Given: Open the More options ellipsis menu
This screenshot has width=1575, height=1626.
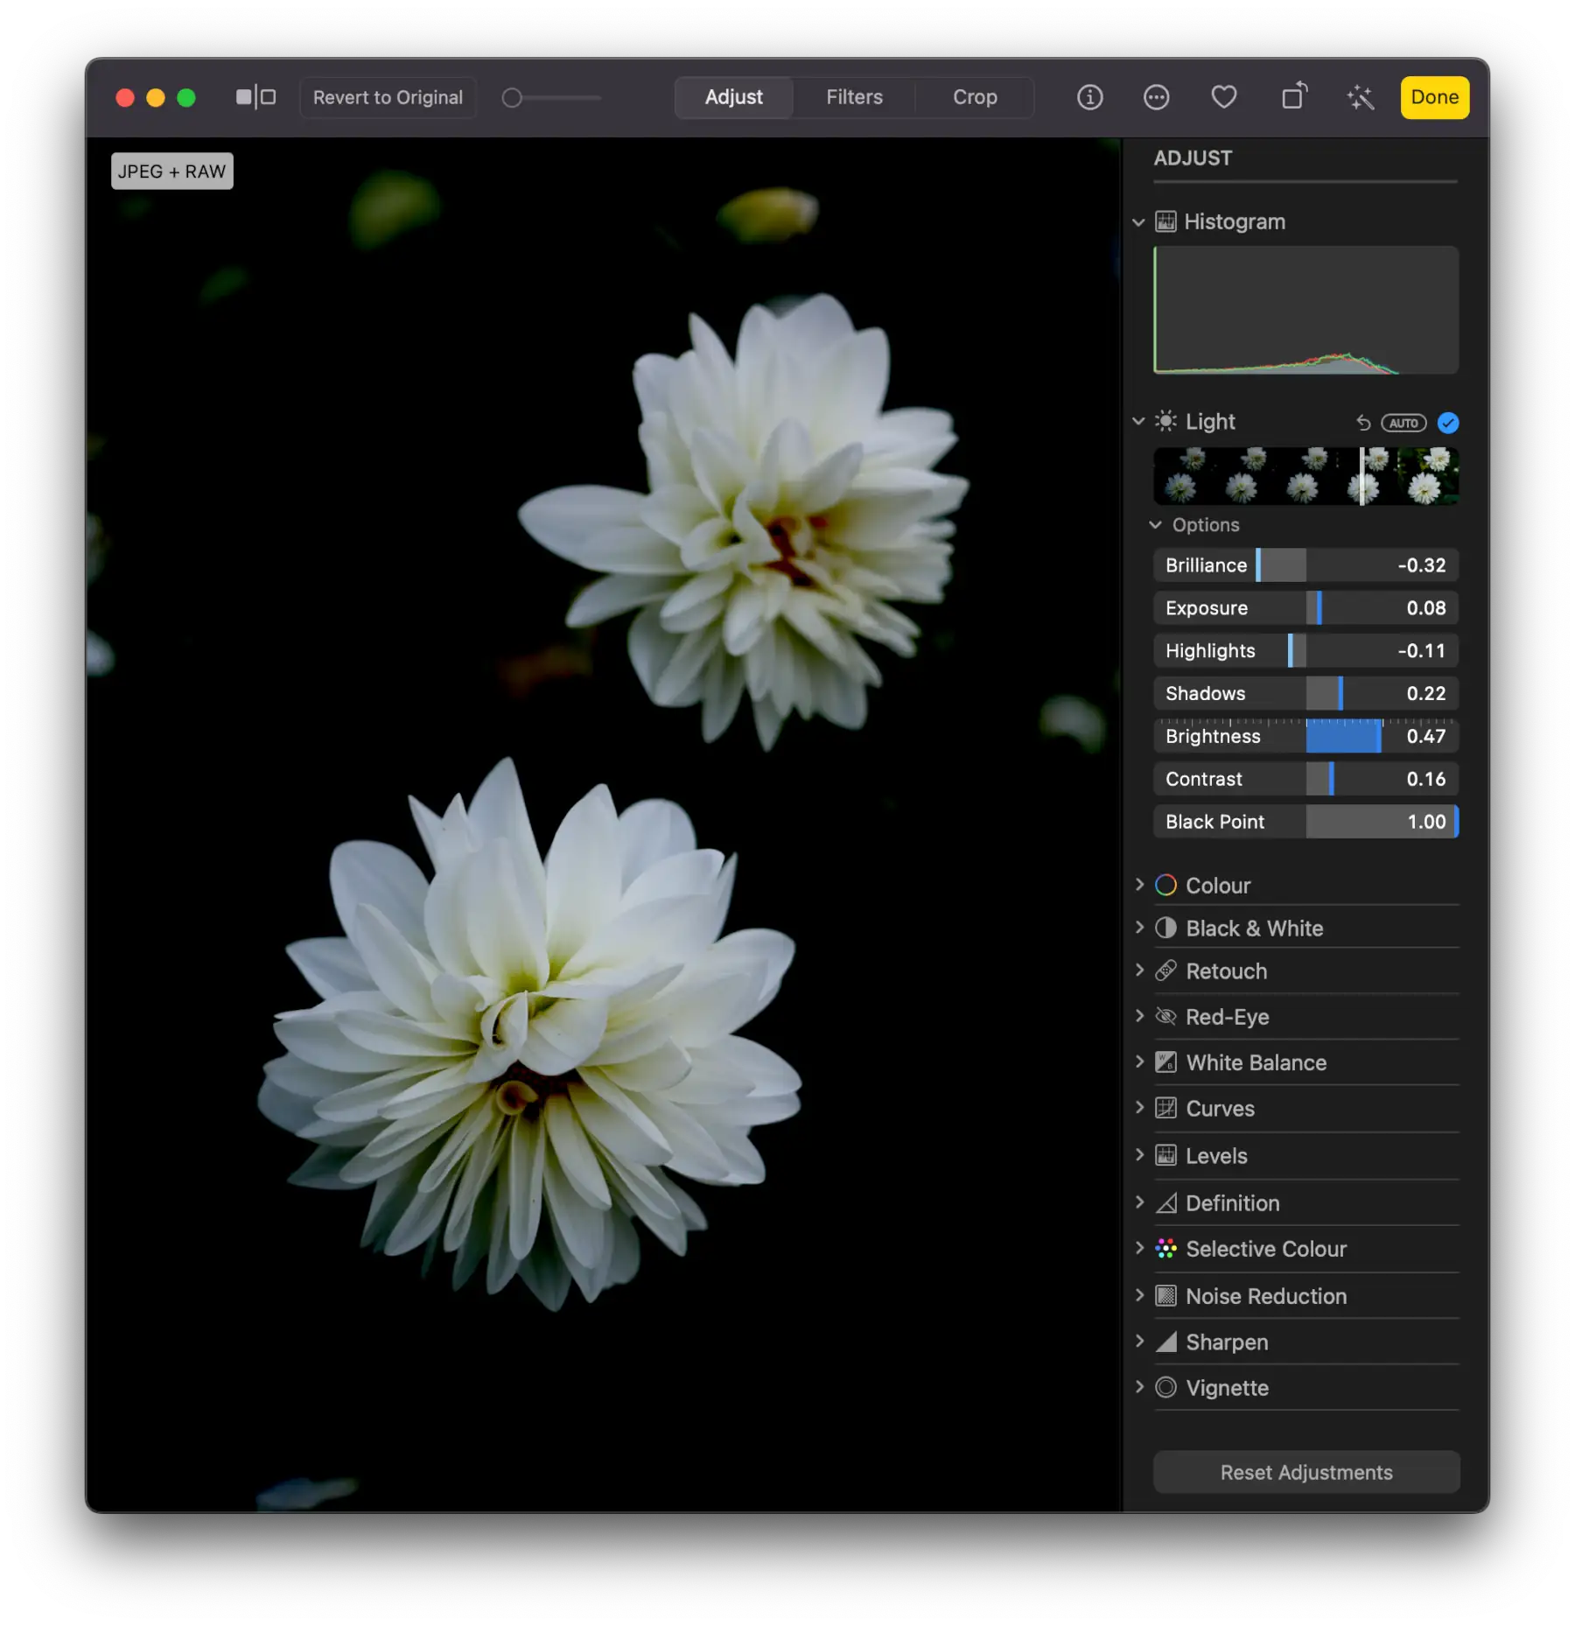Looking at the screenshot, I should [1156, 97].
